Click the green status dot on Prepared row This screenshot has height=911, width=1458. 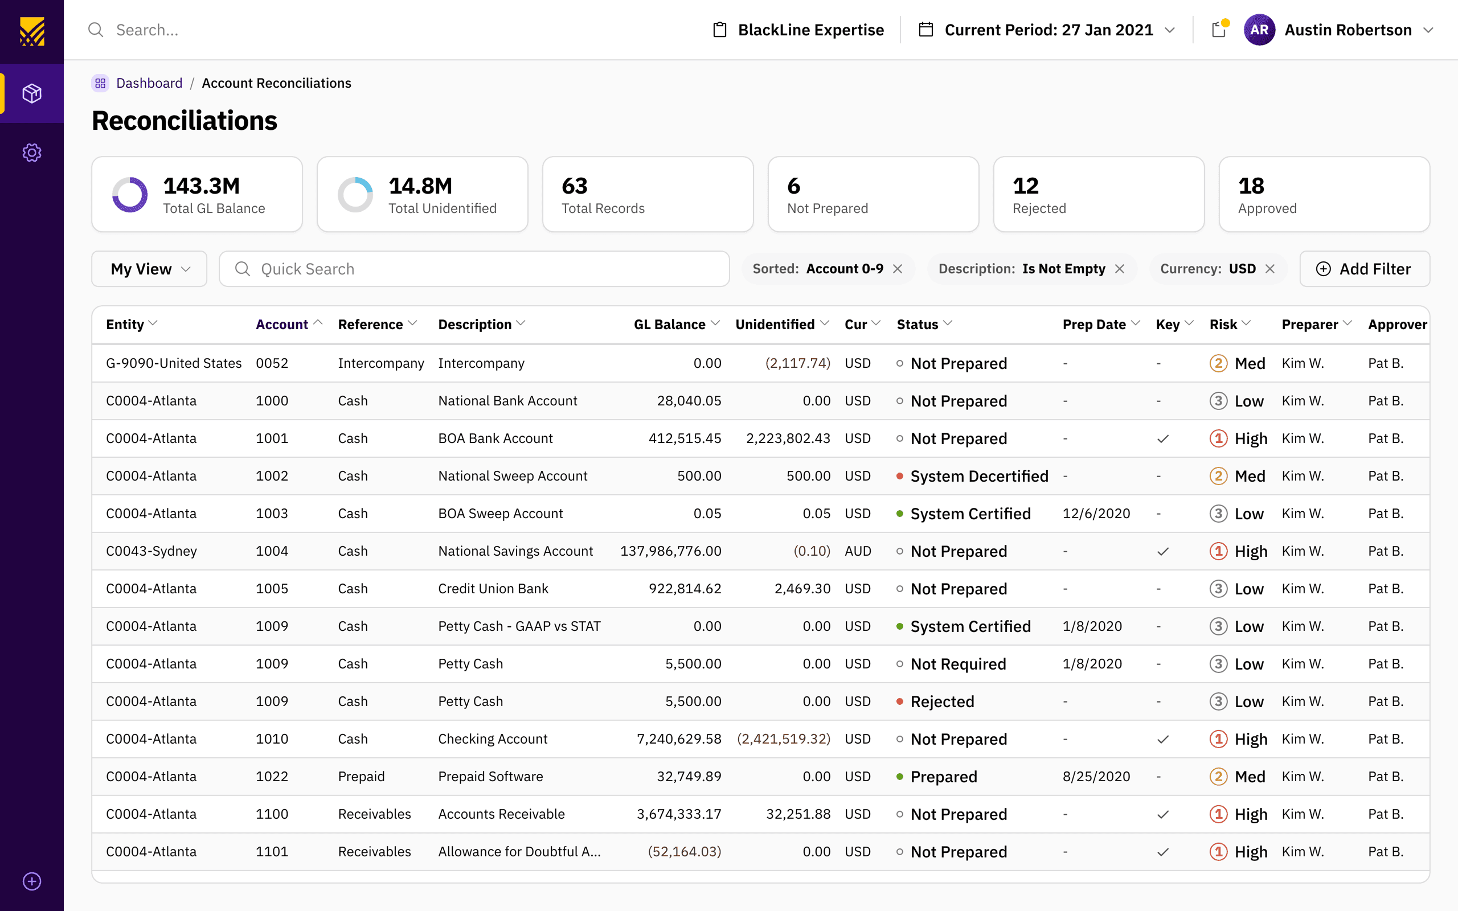(x=899, y=777)
